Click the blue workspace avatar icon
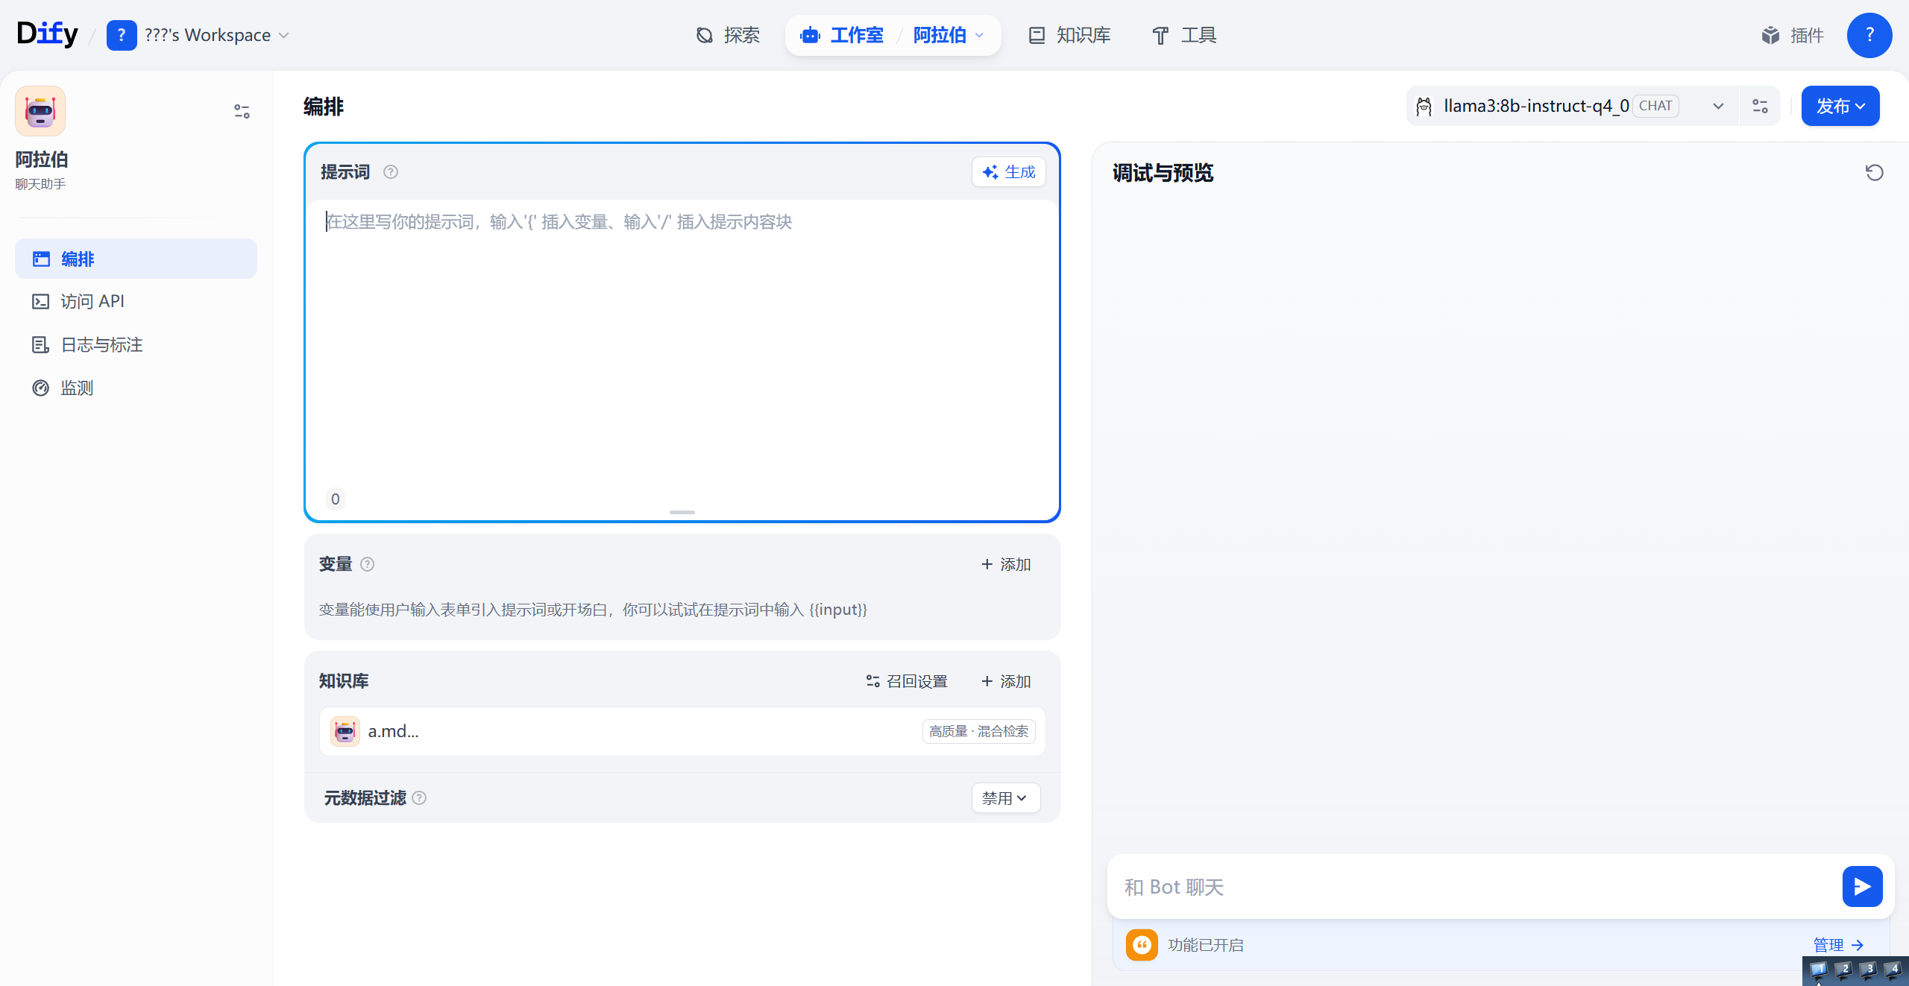This screenshot has width=1909, height=986. coord(122,35)
